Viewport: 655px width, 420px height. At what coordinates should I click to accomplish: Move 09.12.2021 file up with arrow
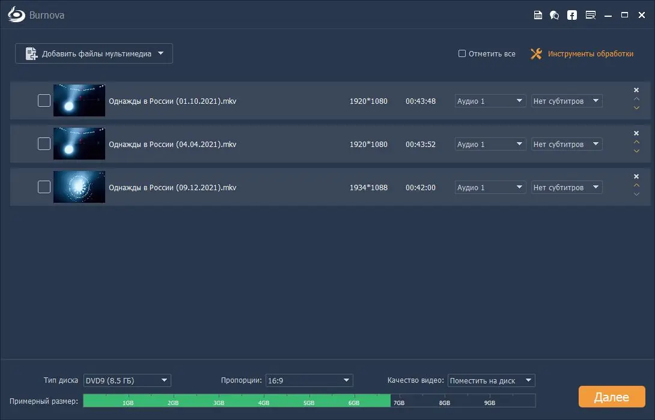tap(636, 185)
